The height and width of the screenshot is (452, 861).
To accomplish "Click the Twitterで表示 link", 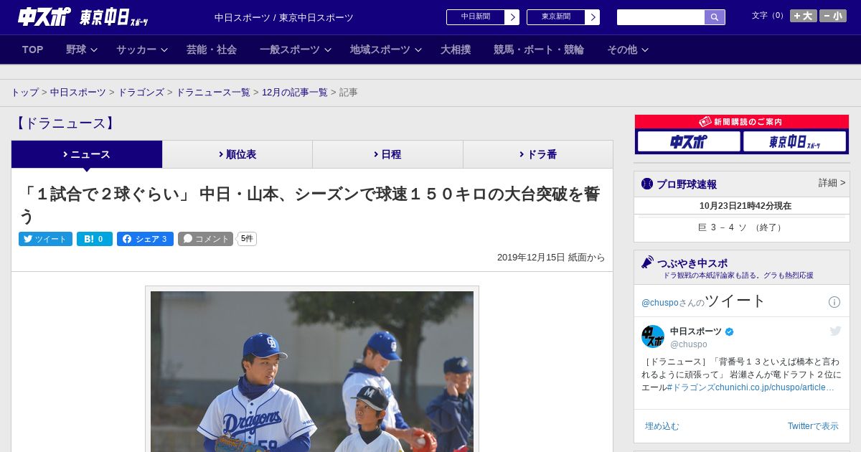I will tap(813, 426).
